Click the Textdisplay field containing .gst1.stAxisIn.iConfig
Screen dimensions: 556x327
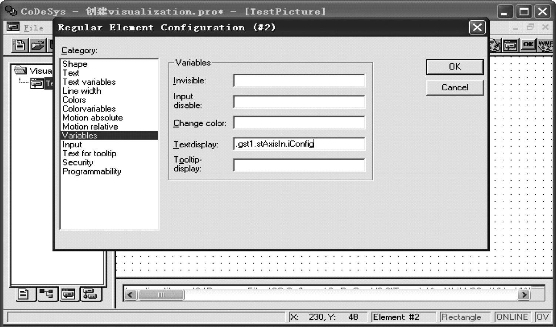click(x=299, y=144)
